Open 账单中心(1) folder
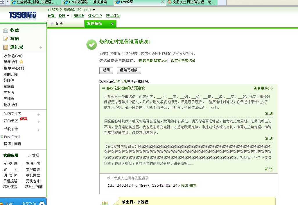This screenshot has height=205, width=298. [14, 68]
